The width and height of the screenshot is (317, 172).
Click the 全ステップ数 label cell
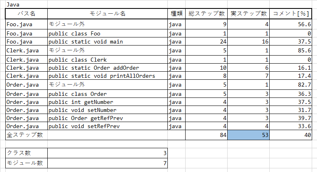coord(27,135)
